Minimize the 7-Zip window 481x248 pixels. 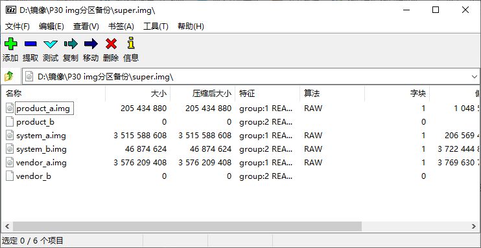(x=406, y=10)
